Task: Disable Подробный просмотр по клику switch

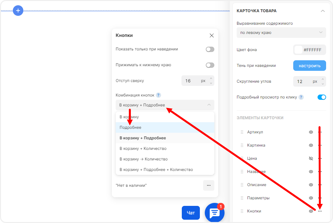Action: pyautogui.click(x=321, y=97)
